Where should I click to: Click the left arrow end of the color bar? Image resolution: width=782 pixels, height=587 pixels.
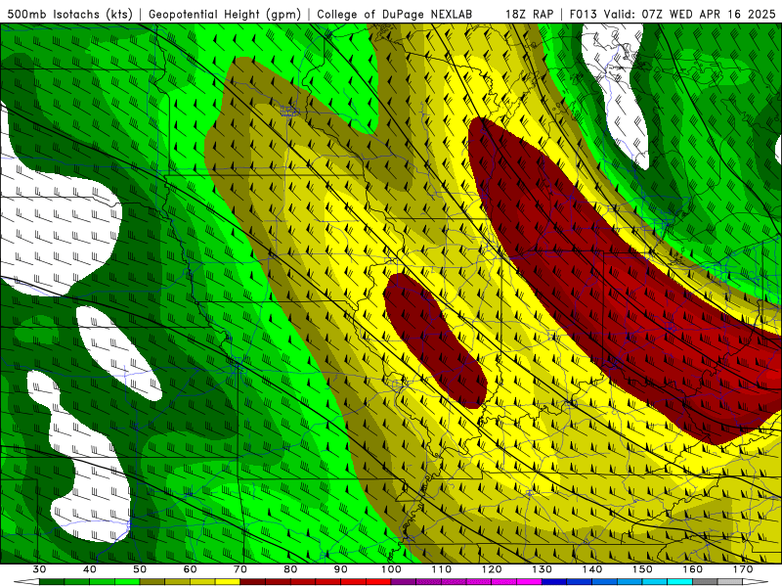click(26, 582)
